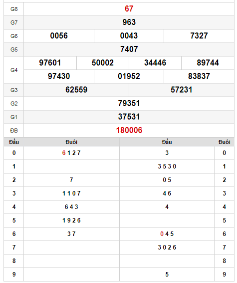Select tail digits 1 9 2 6 for head 5

pyautogui.click(x=71, y=220)
